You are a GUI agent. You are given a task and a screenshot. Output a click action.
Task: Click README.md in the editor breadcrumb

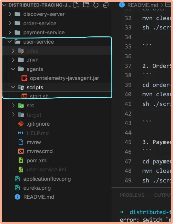(x=143, y=5)
